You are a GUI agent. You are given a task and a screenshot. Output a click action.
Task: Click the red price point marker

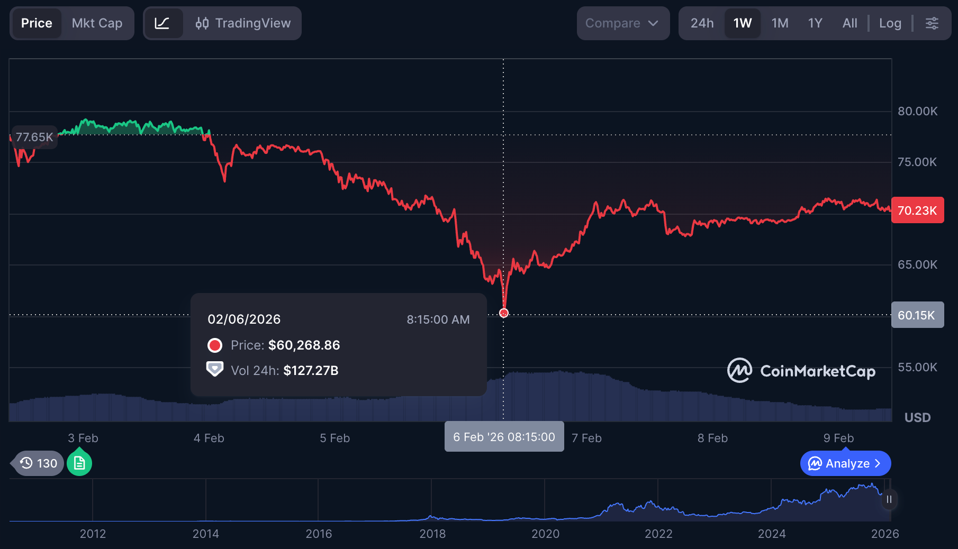click(504, 313)
